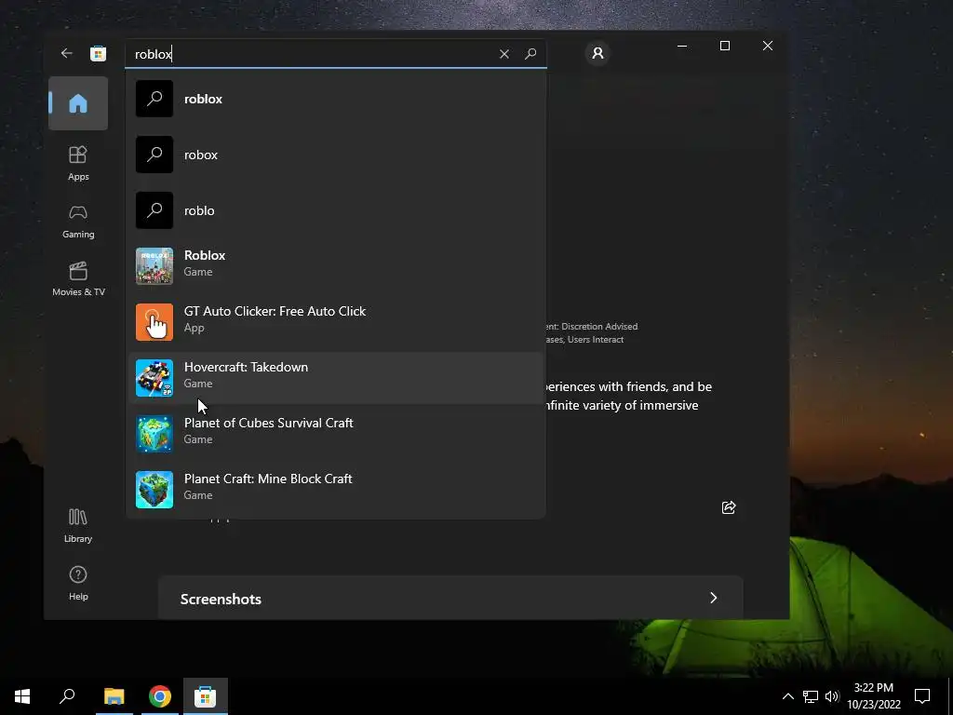
Task: Select 'robox' search suggestion
Action: [335, 155]
